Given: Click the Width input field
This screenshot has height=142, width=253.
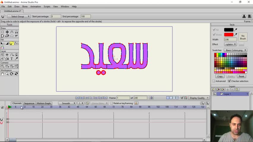Looking at the screenshot, I should [x=230, y=39].
